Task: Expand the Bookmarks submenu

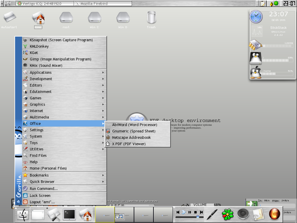Action: 64,175
